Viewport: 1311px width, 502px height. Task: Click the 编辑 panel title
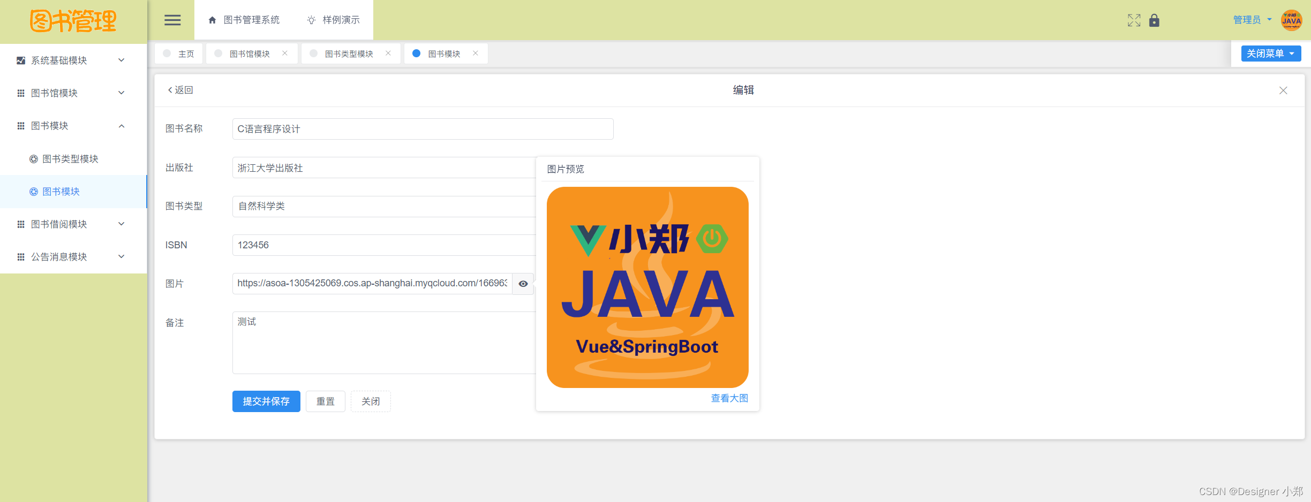(743, 90)
